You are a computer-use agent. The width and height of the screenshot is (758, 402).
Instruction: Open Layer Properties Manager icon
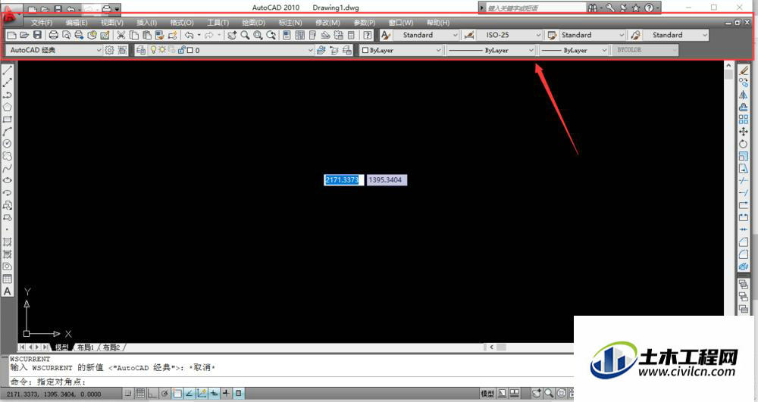[141, 50]
